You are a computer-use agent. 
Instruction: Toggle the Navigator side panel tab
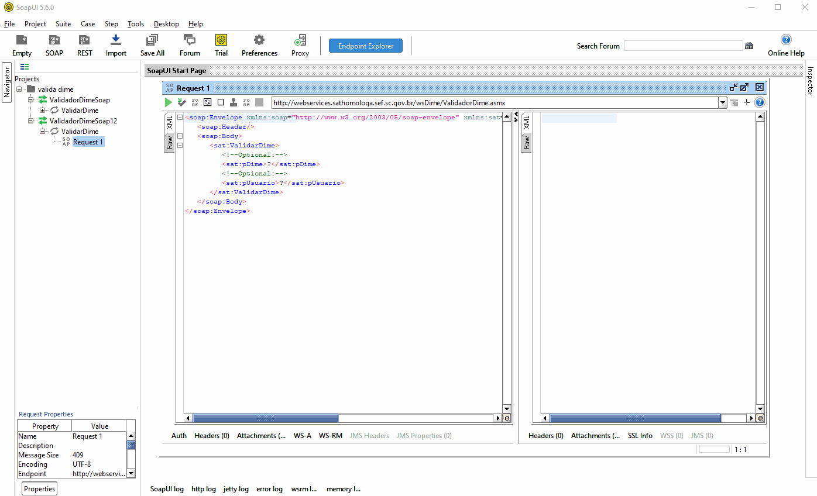pos(7,82)
